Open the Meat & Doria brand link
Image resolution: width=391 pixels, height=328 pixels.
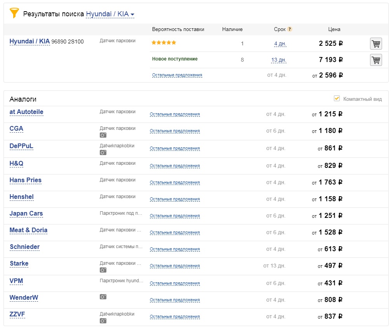tap(28, 230)
